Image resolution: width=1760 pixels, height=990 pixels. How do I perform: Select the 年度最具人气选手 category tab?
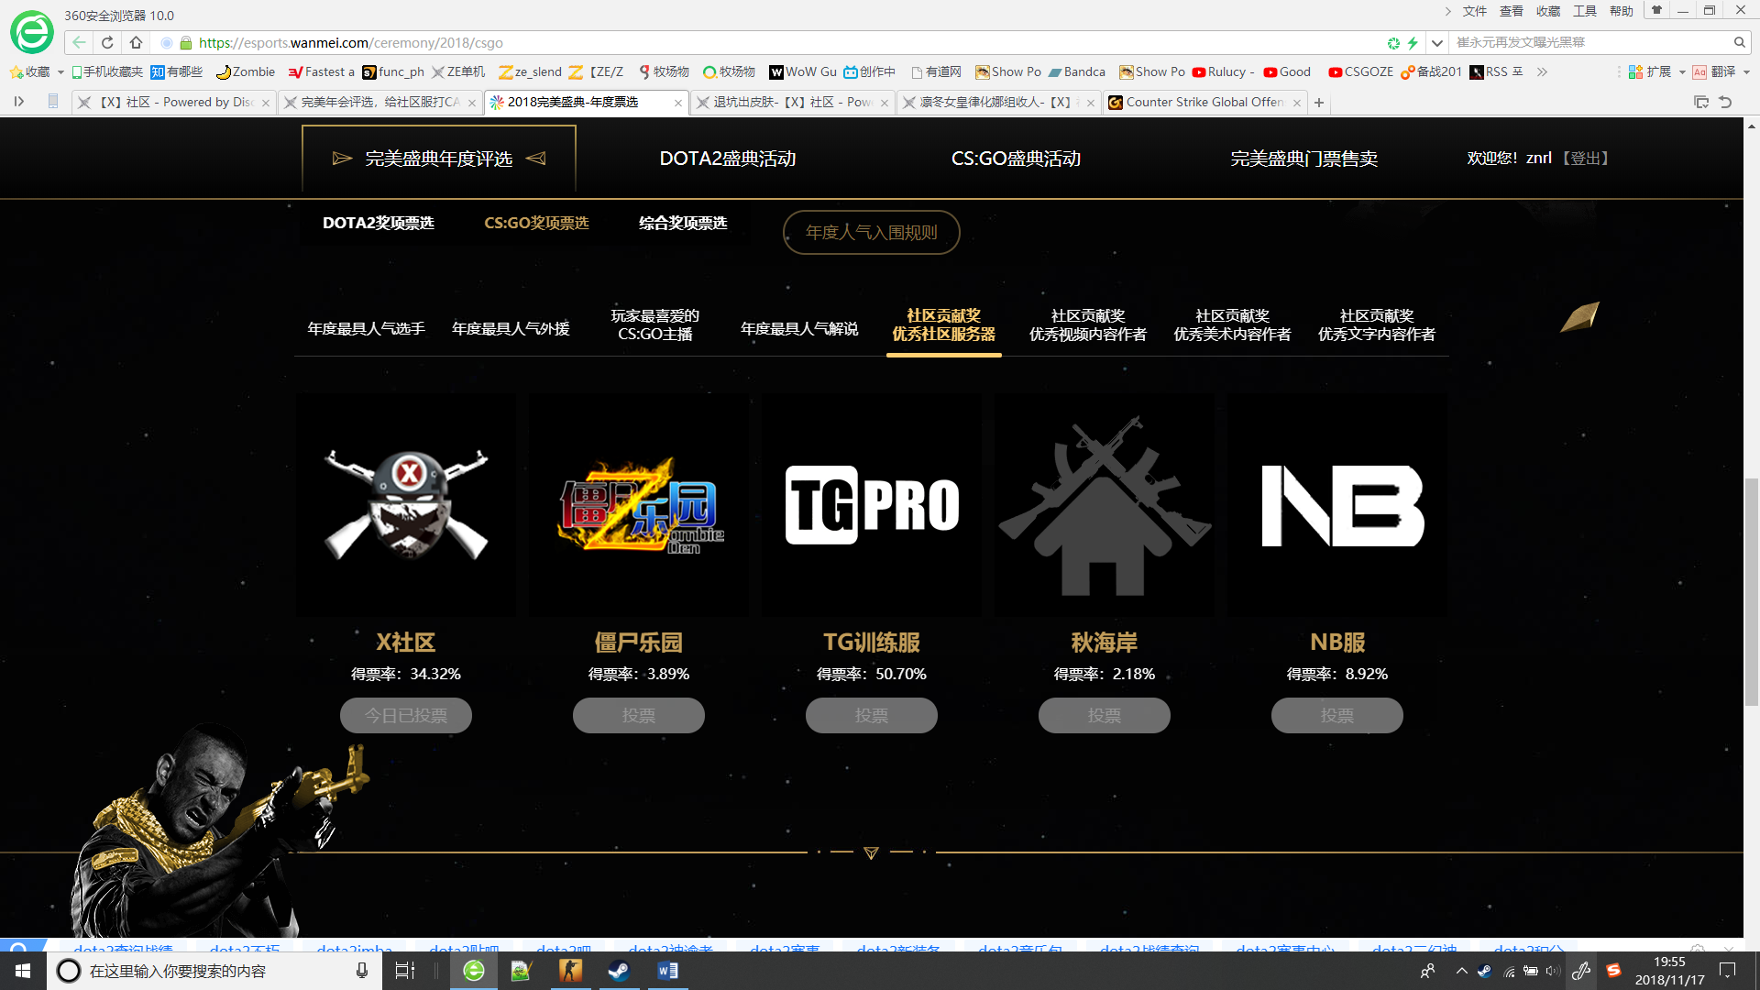tap(366, 328)
